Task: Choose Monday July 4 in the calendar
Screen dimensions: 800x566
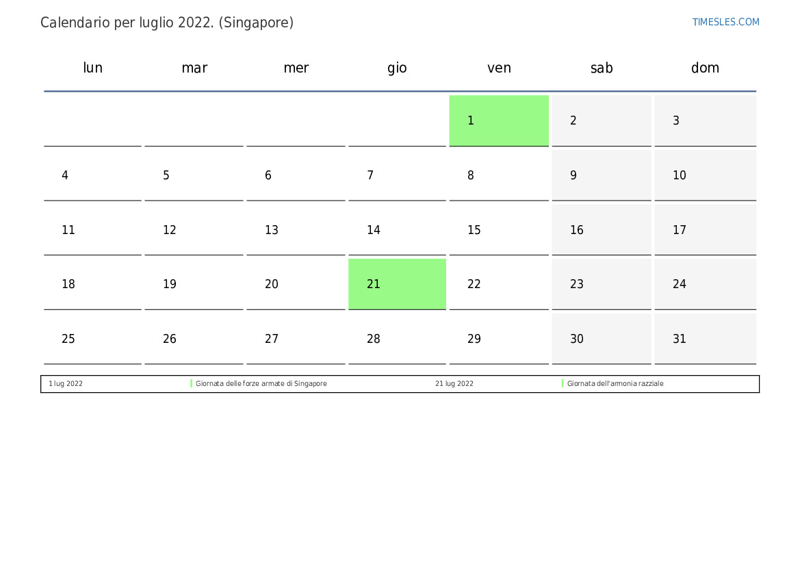Action: pos(92,175)
